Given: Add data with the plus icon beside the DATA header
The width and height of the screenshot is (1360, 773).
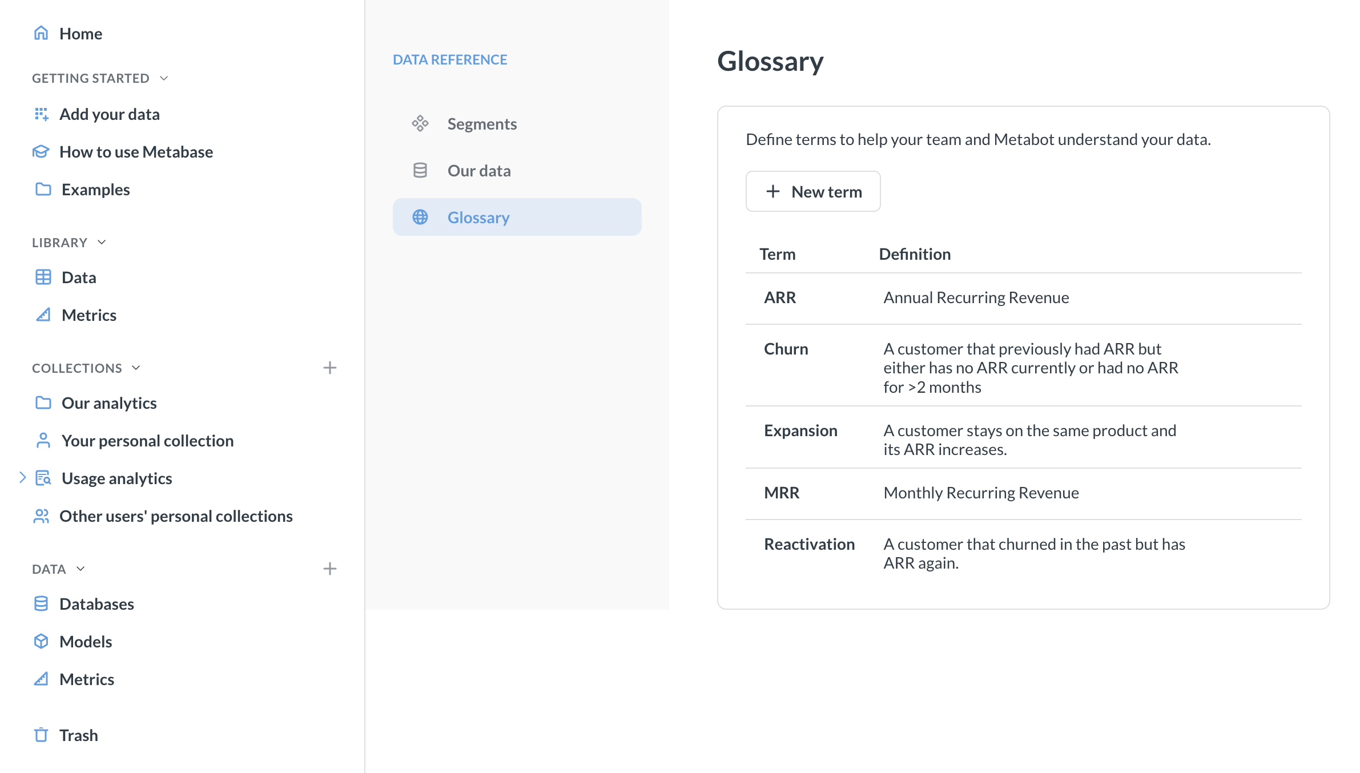Looking at the screenshot, I should coord(330,569).
